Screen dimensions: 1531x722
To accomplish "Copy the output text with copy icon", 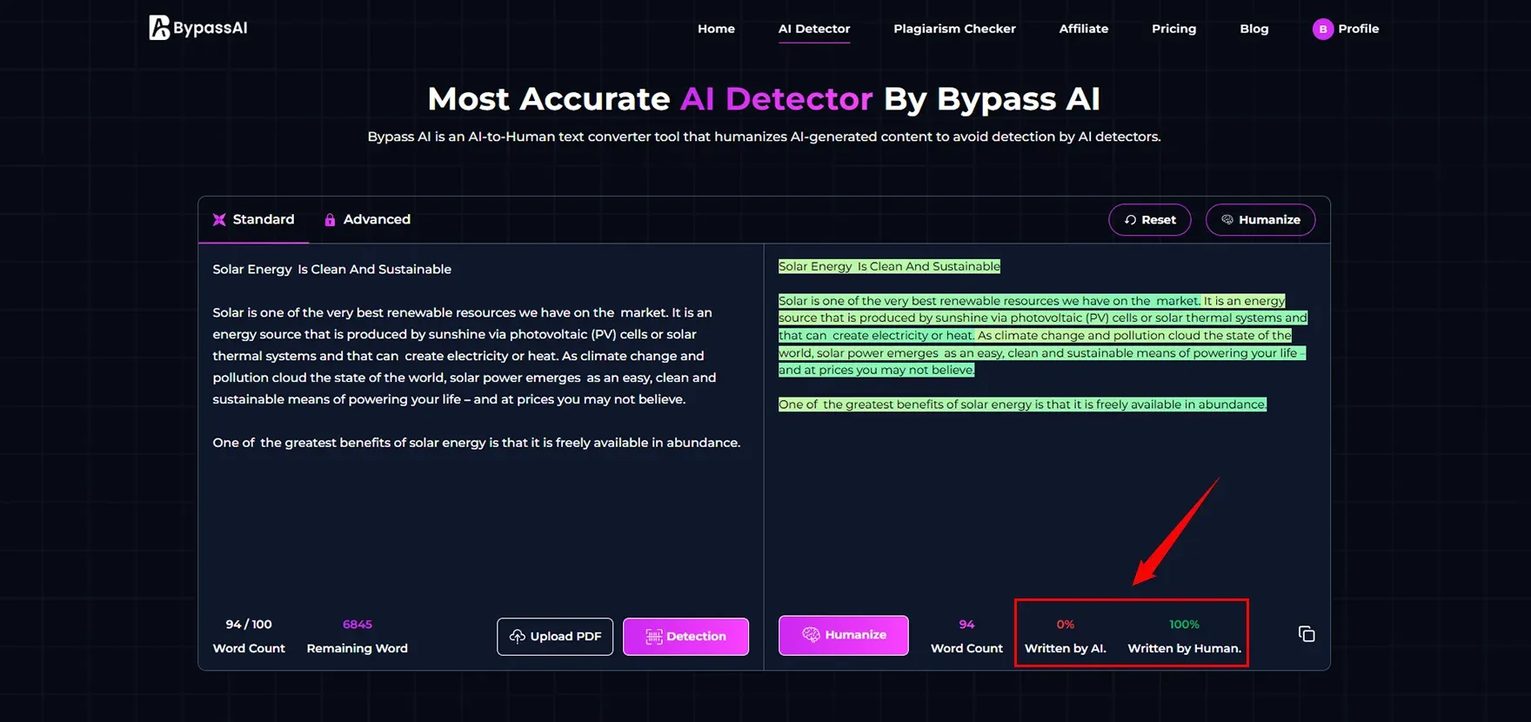I will click(x=1307, y=634).
